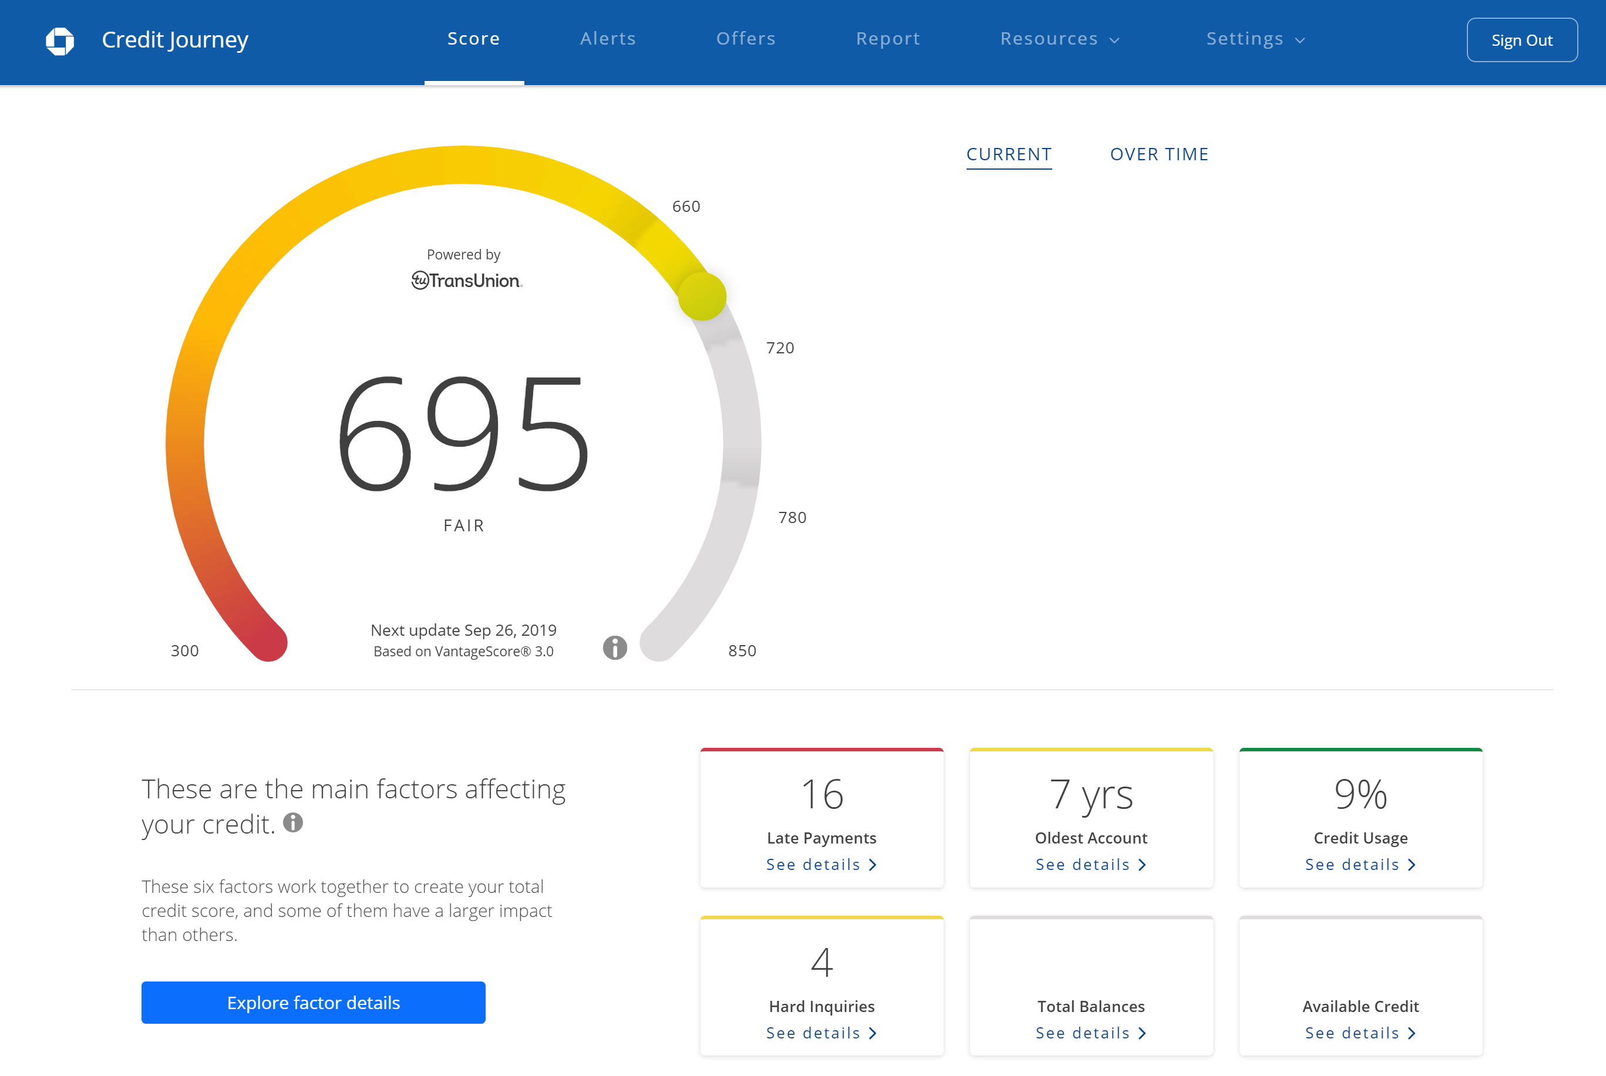Image resolution: width=1606 pixels, height=1076 pixels.
Task: Expand the Settings dropdown menu
Action: 1255,39
